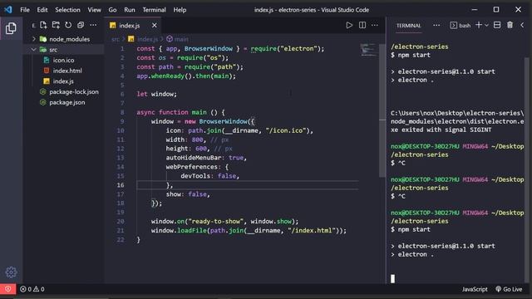Run the code with the play icon
This screenshot has width=532, height=299.
[x=349, y=25]
